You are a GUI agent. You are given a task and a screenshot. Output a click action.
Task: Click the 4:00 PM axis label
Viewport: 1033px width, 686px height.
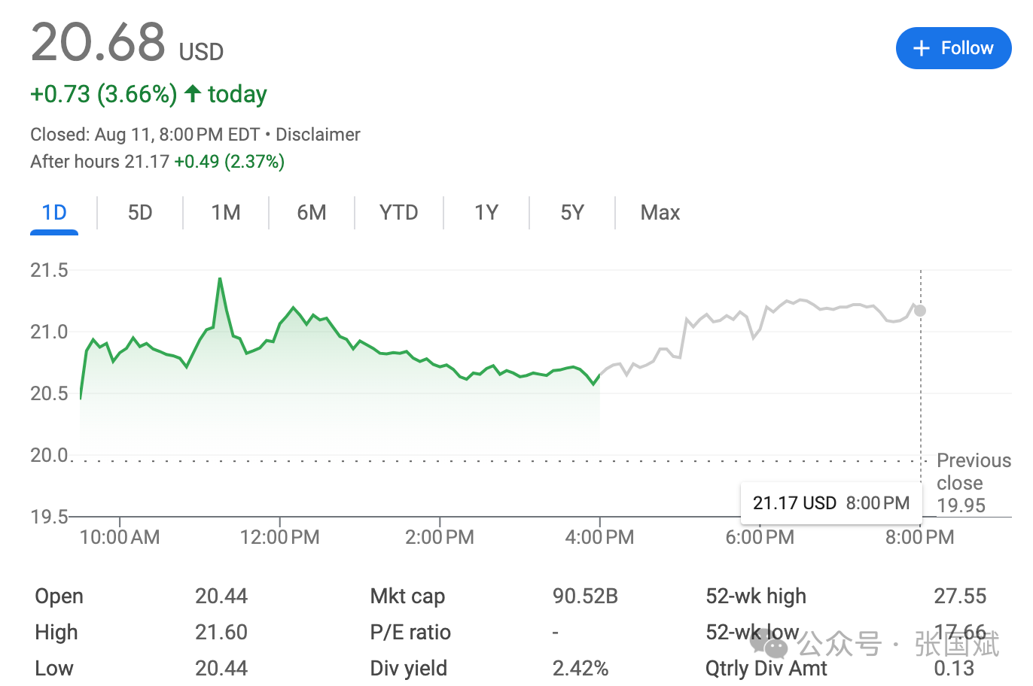click(599, 537)
